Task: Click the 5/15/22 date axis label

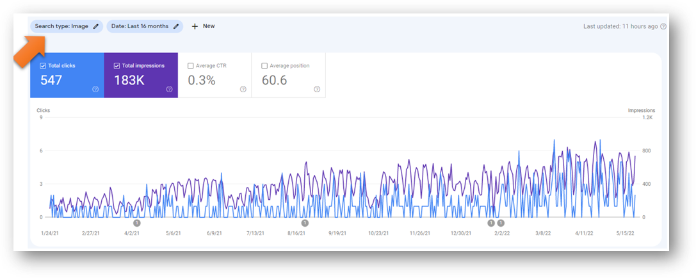Action: point(626,233)
